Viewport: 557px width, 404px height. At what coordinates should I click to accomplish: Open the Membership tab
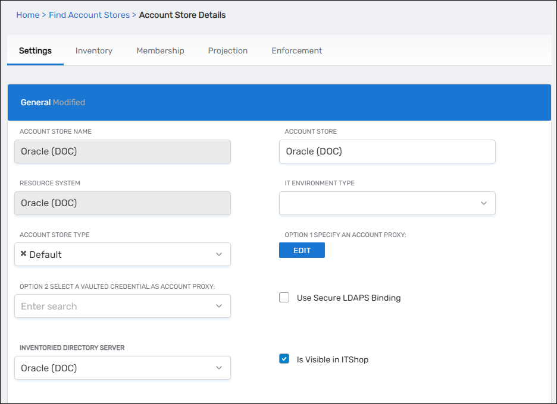pyautogui.click(x=160, y=50)
